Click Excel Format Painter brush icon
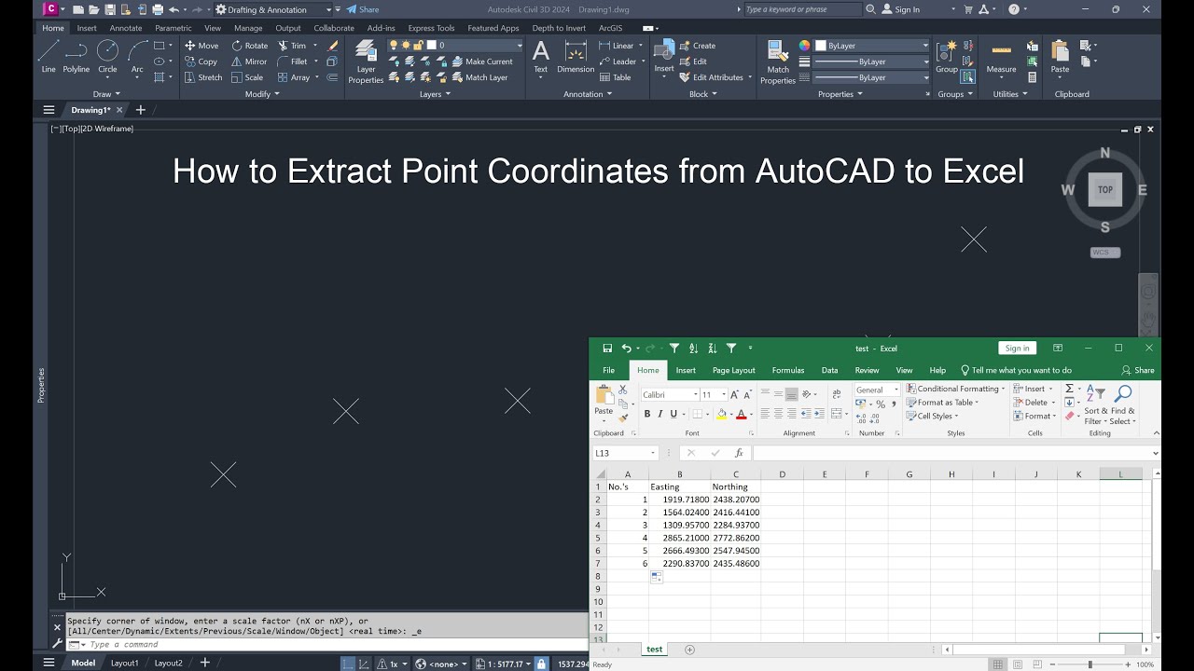This screenshot has height=671, width=1194. [x=623, y=418]
